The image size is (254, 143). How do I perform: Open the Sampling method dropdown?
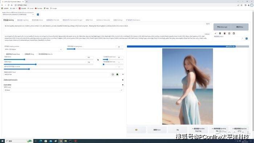pyautogui.click(x=33, y=49)
